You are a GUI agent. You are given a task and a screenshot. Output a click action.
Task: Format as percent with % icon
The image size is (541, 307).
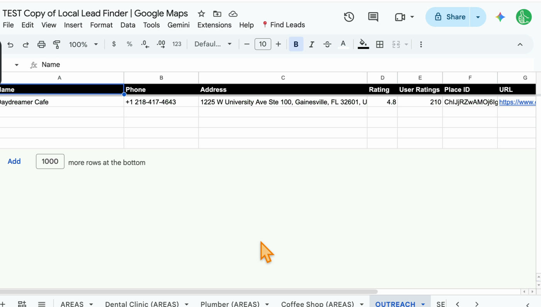click(x=129, y=44)
